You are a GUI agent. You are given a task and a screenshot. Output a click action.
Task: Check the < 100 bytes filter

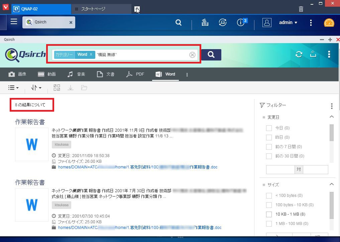(x=269, y=196)
